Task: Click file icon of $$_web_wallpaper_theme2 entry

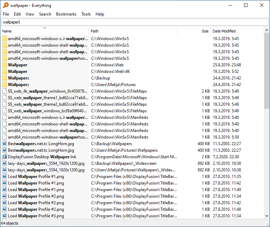Action: [4, 104]
